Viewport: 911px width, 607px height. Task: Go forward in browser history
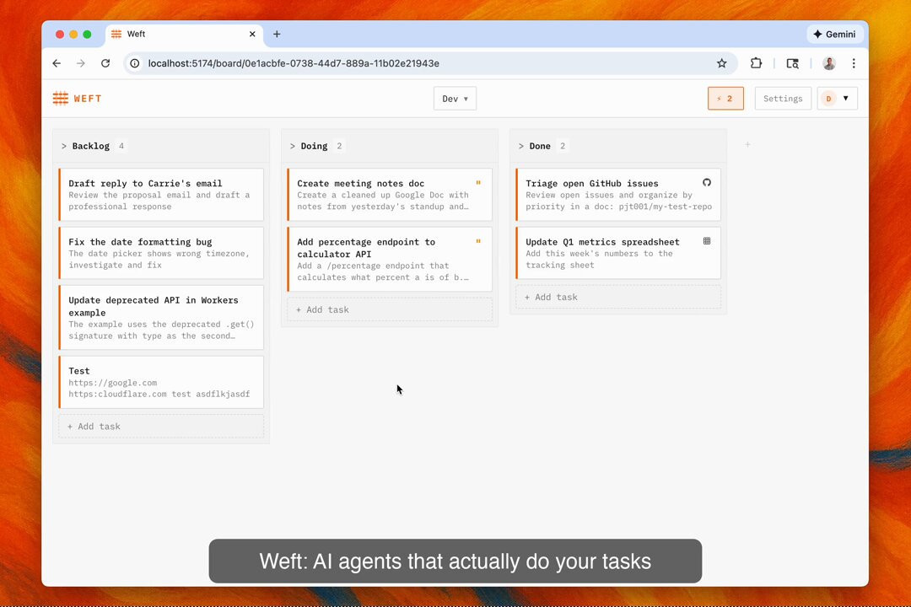[81, 63]
